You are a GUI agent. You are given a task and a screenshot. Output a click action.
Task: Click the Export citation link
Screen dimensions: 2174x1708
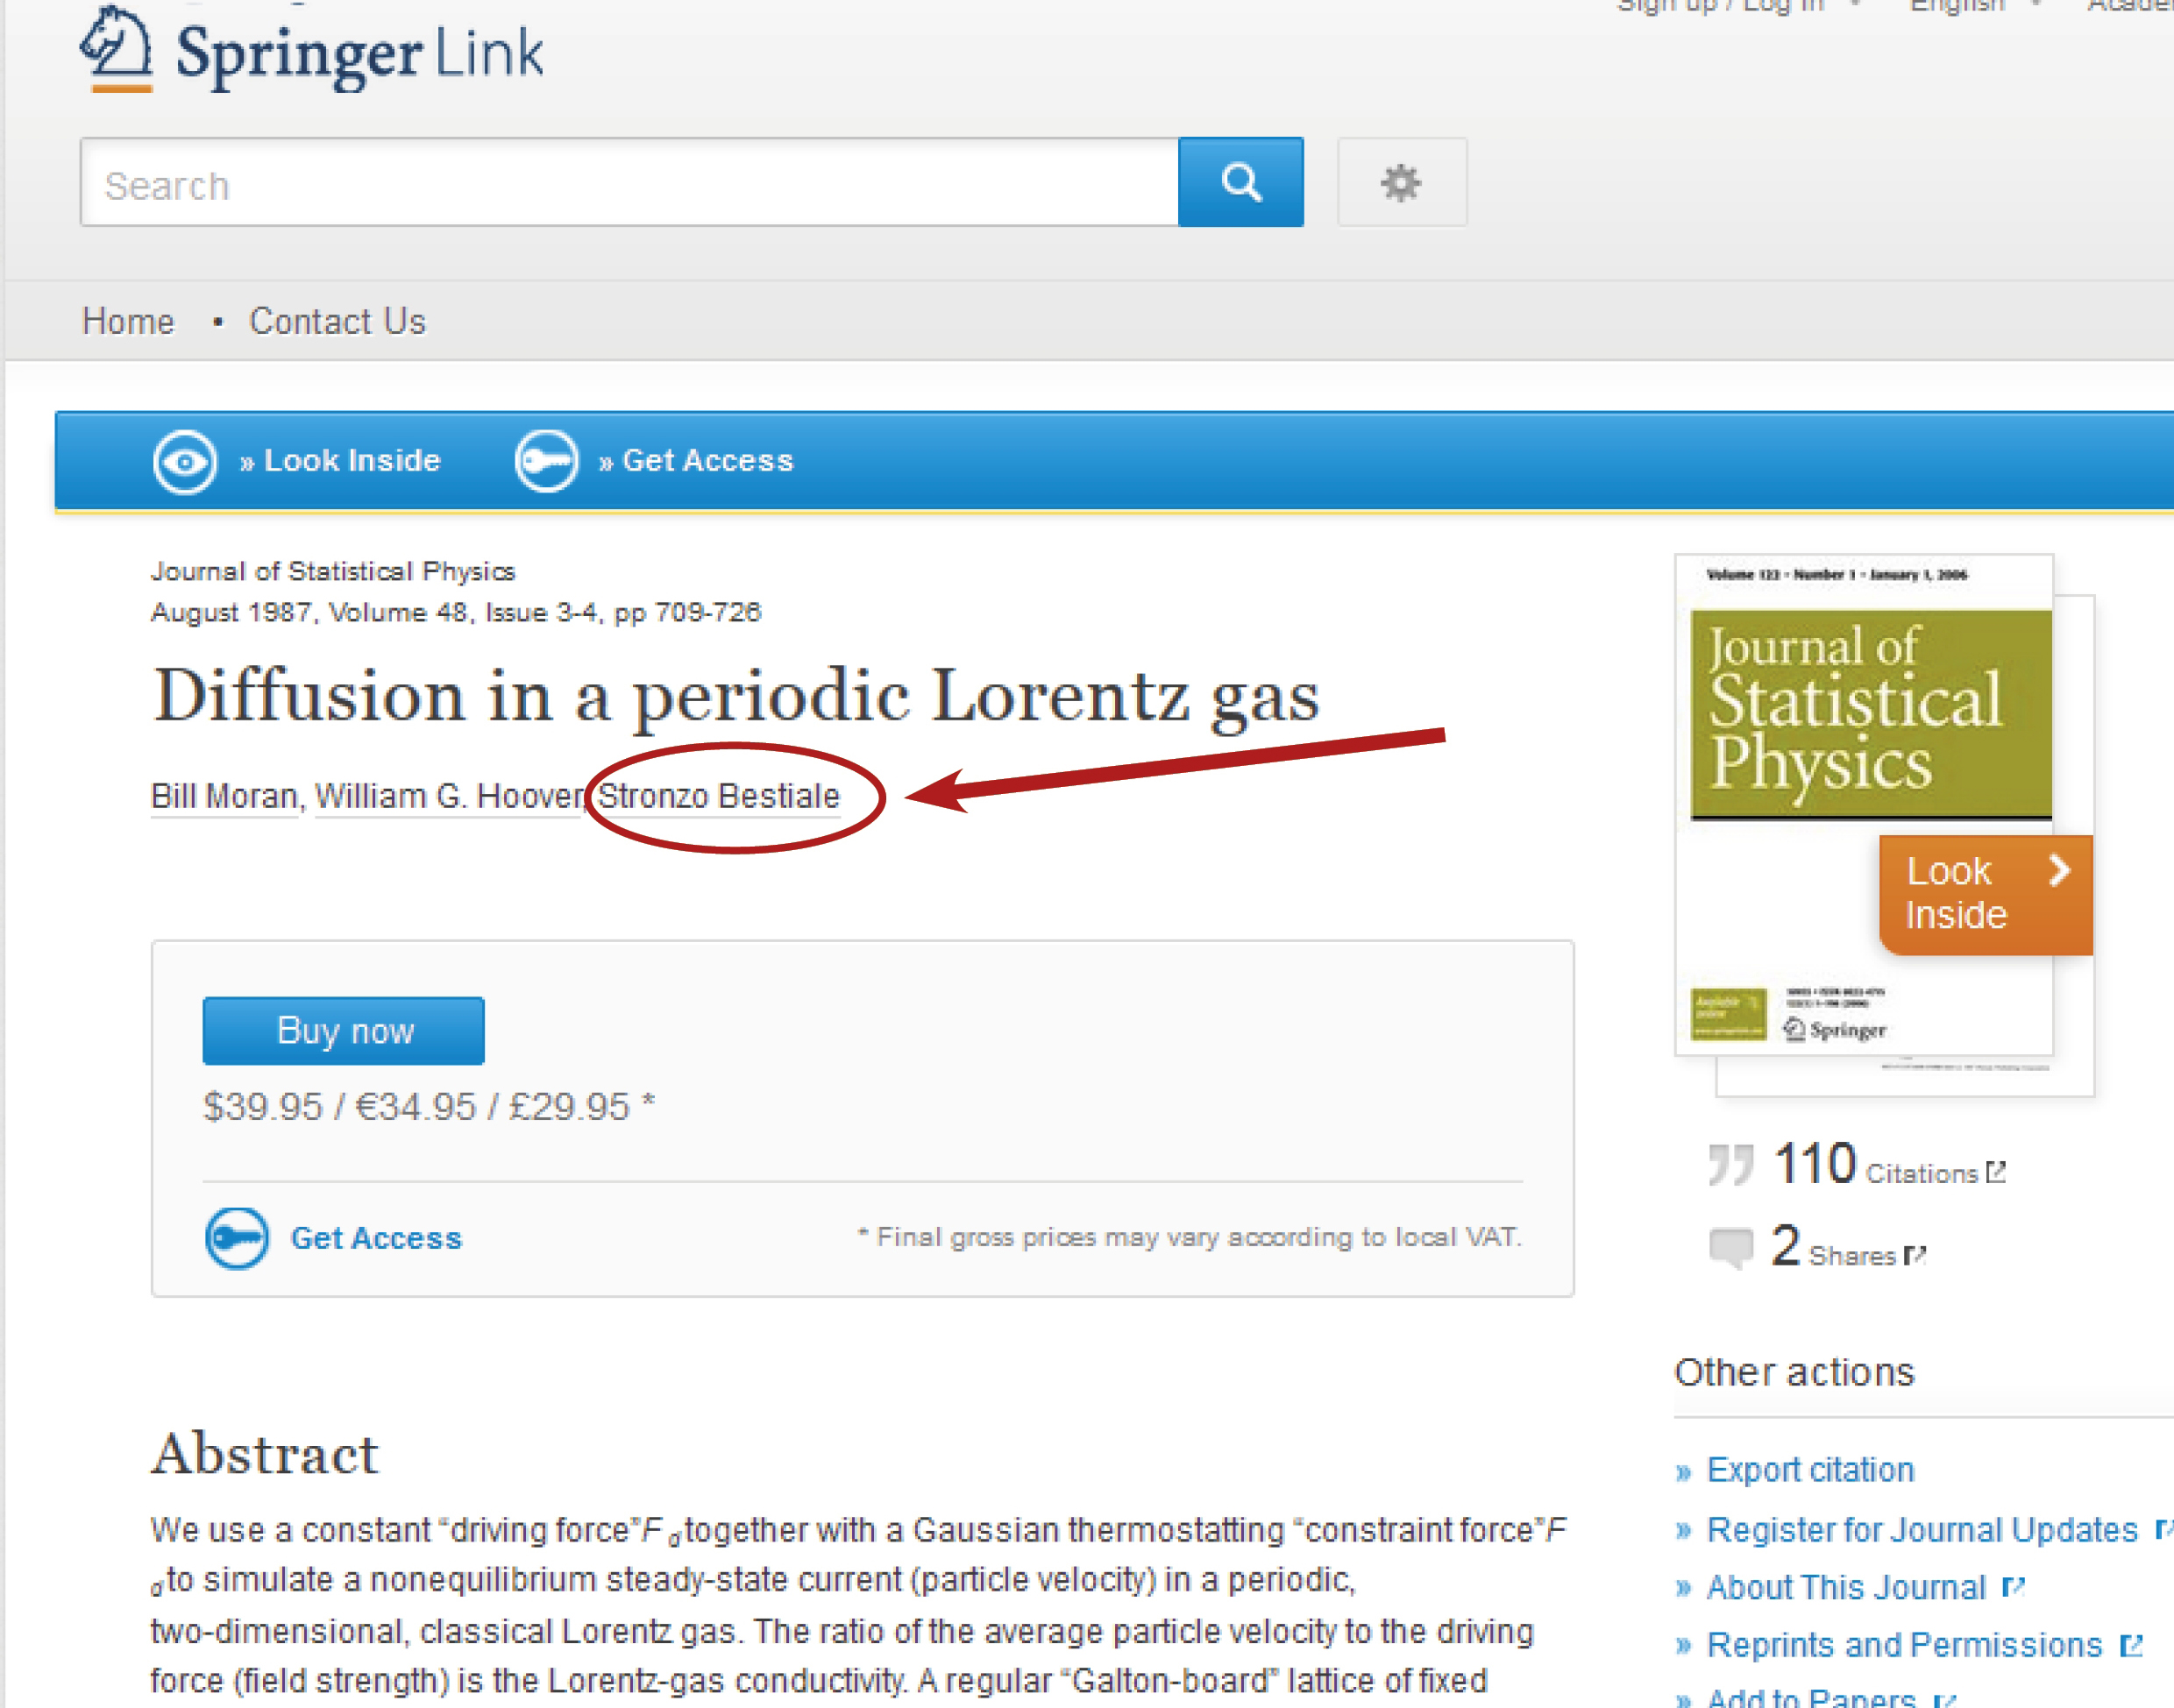1810,1470
